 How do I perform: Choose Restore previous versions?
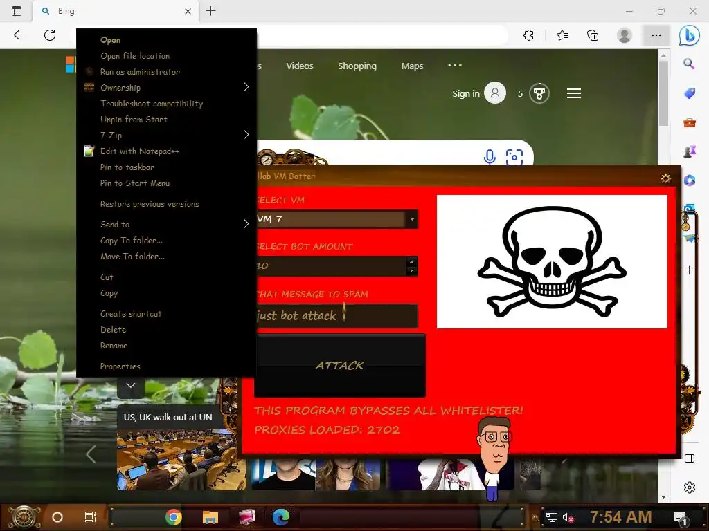pos(166,204)
